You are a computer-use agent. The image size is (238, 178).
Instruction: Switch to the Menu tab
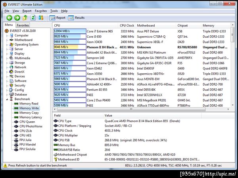point(9,25)
